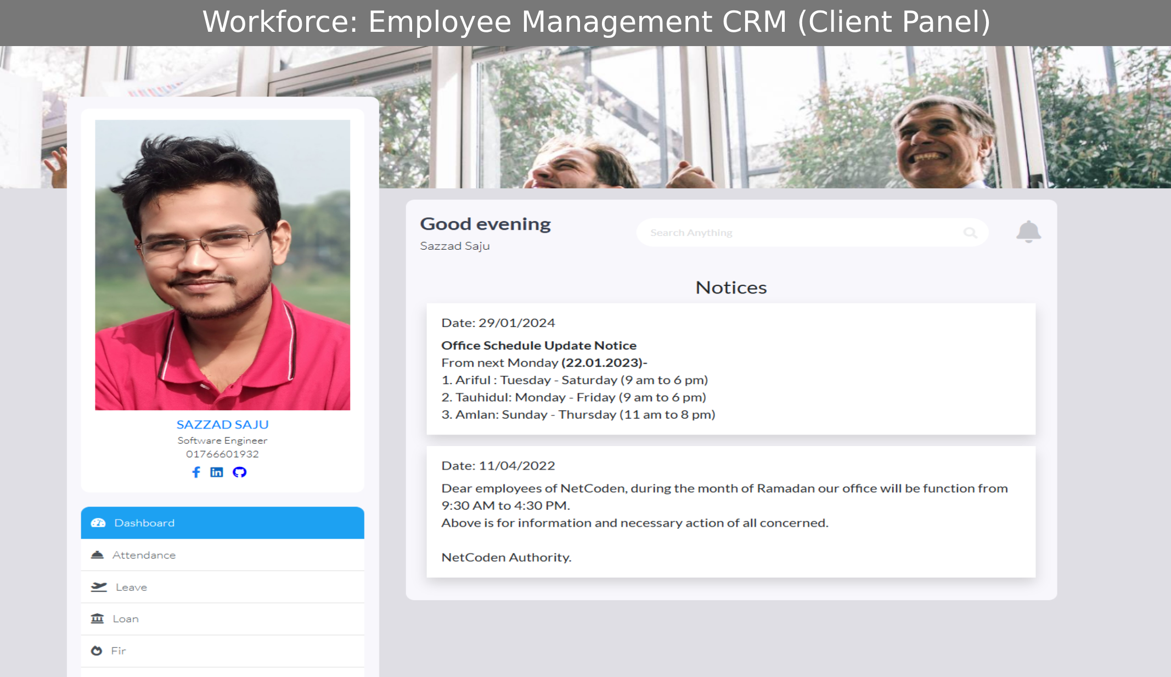Click the Attendance bell icon

(97, 555)
